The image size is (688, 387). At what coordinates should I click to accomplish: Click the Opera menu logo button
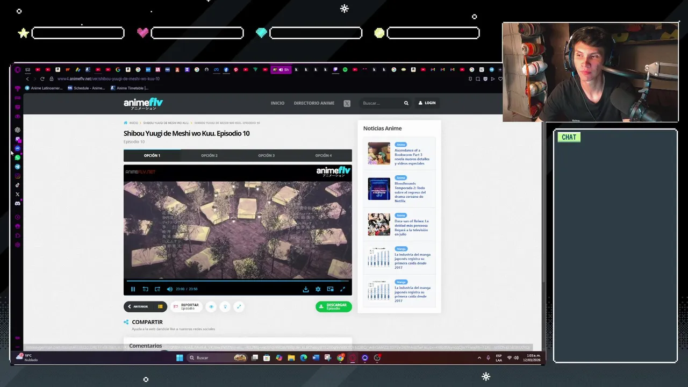pyautogui.click(x=18, y=70)
